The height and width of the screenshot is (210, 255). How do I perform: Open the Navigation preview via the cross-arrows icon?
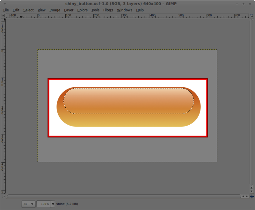[x=252, y=196]
